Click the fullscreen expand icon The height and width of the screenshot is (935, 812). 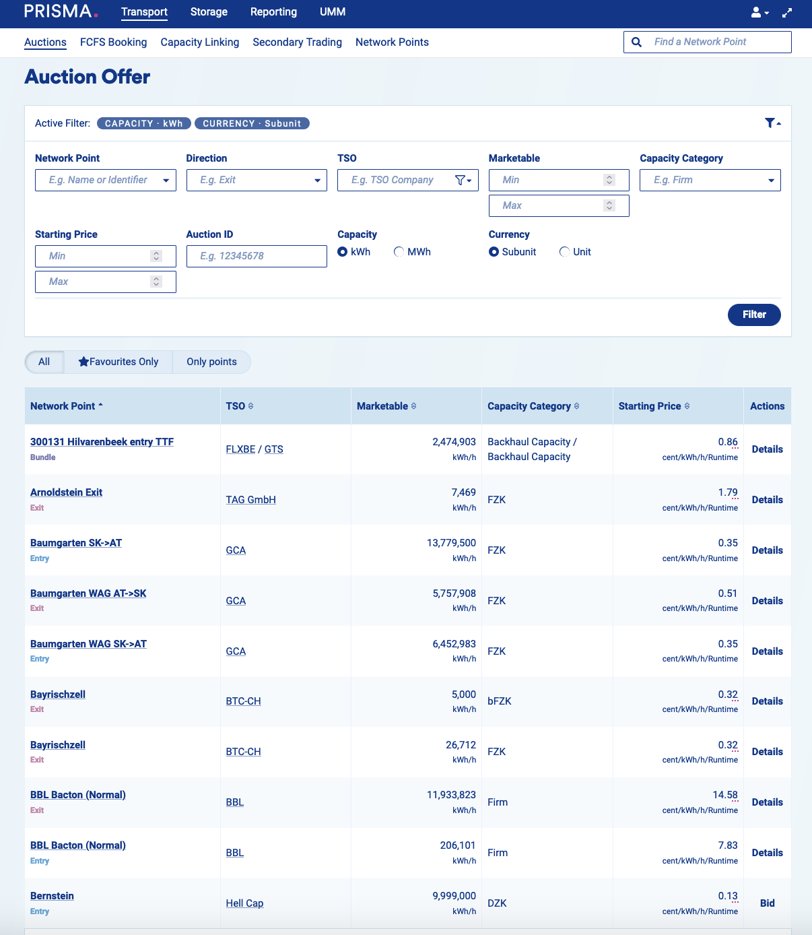click(787, 12)
